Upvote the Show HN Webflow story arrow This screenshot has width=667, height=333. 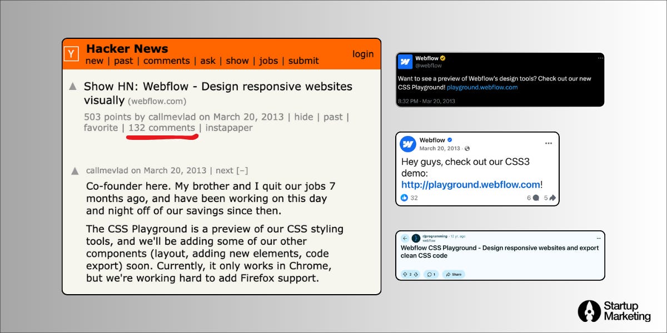tap(72, 87)
